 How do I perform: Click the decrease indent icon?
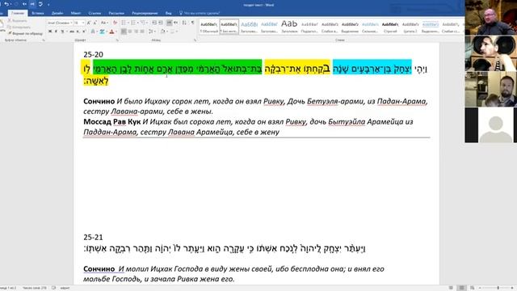click(154, 23)
